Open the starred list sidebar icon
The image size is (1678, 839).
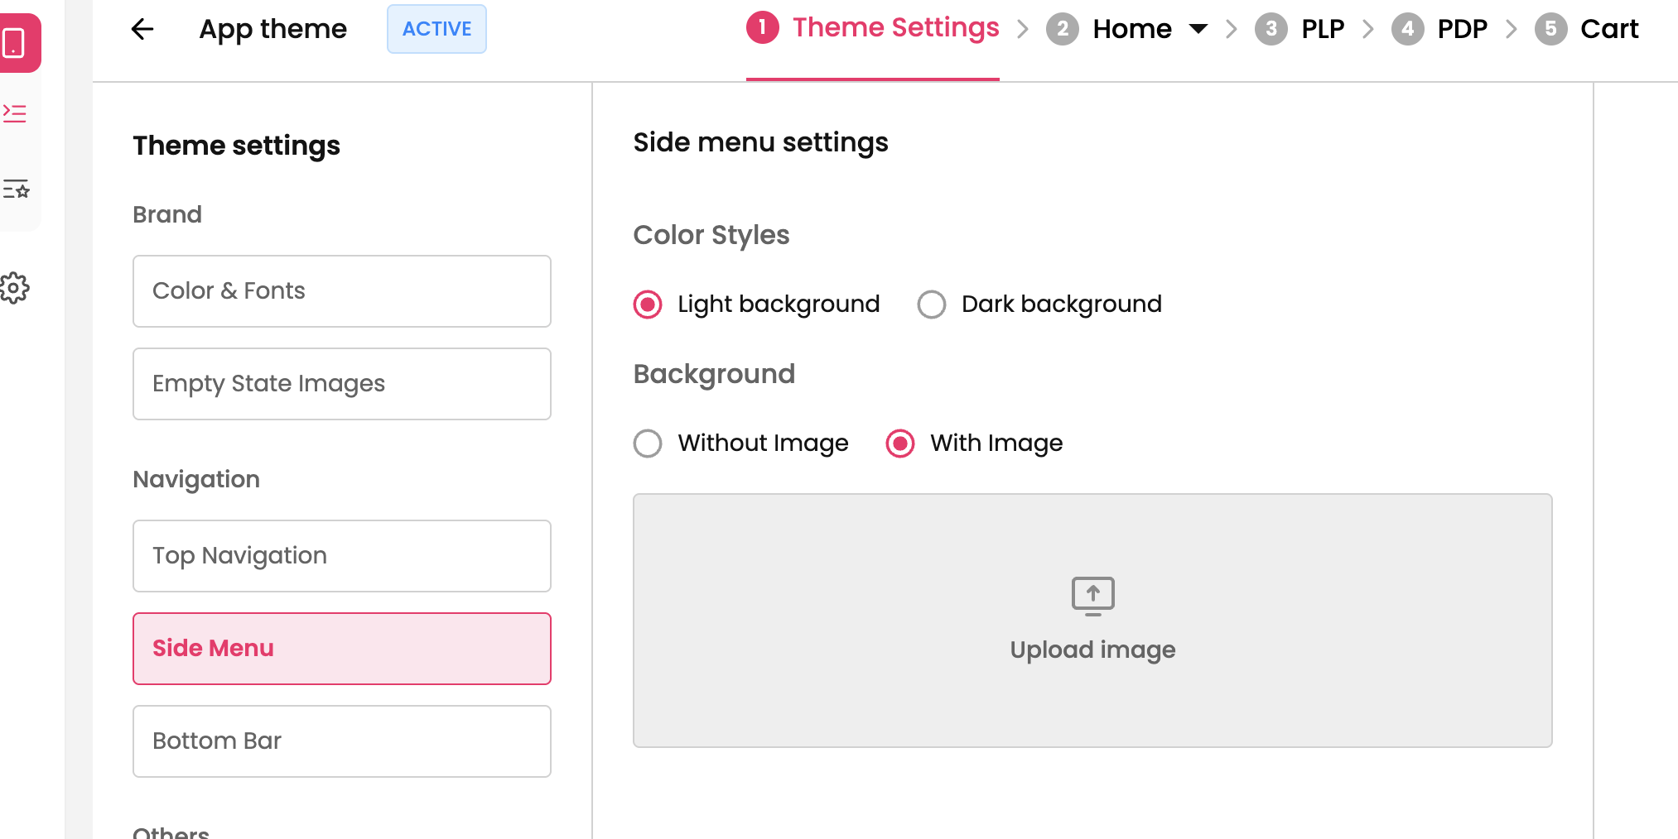coord(15,189)
